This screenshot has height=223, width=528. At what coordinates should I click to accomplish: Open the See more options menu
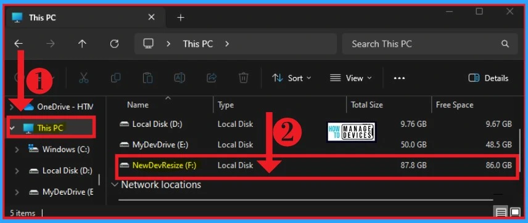click(399, 78)
